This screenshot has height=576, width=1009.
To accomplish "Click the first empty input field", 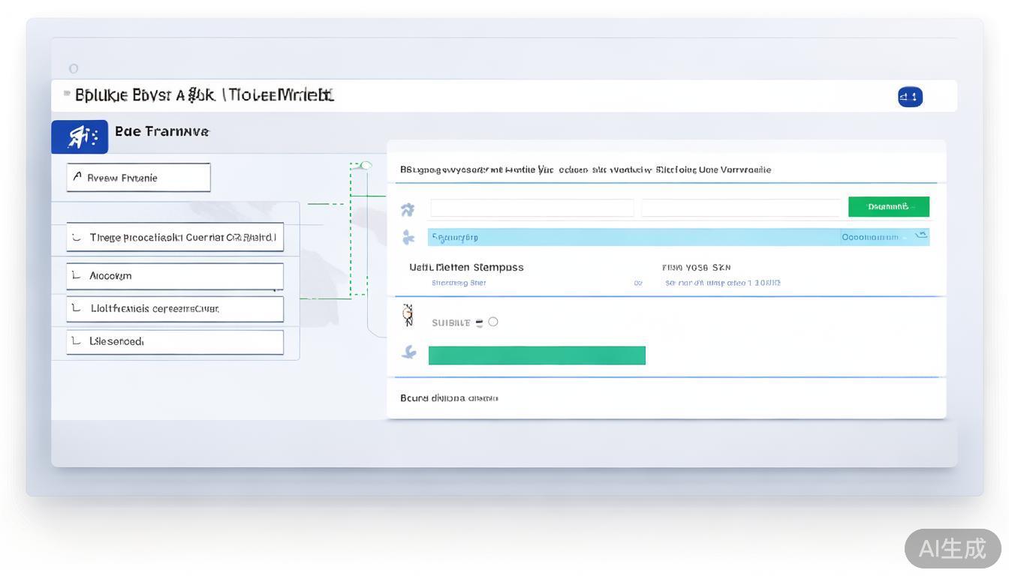I will pos(532,208).
